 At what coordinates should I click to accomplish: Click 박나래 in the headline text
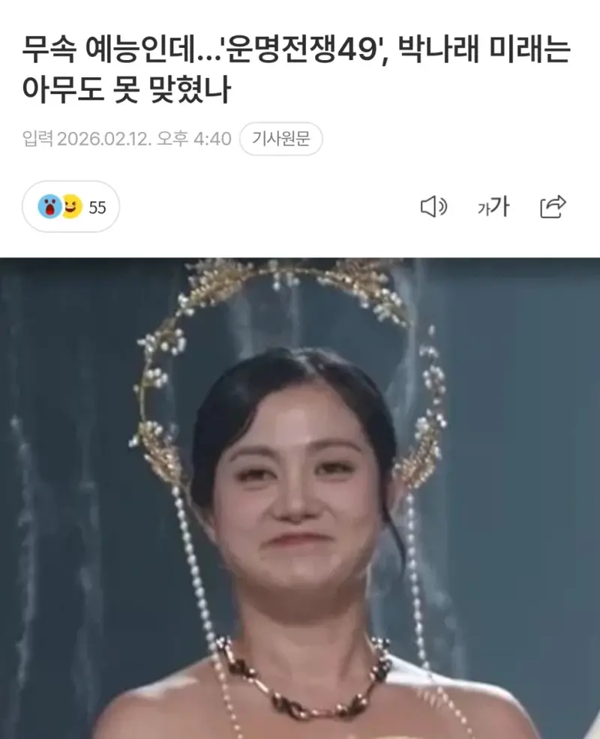point(438,50)
